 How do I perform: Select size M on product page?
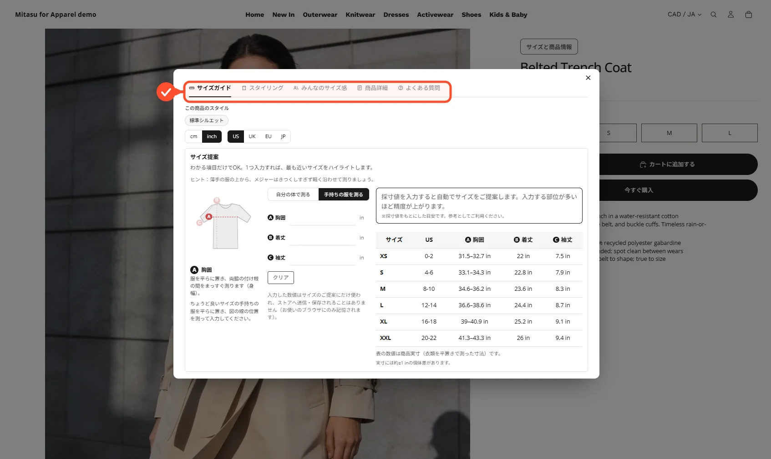click(669, 133)
